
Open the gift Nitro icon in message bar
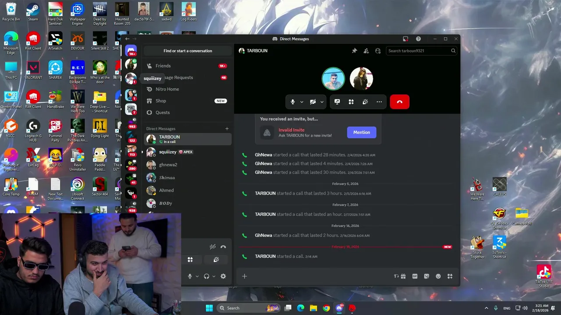point(403,276)
